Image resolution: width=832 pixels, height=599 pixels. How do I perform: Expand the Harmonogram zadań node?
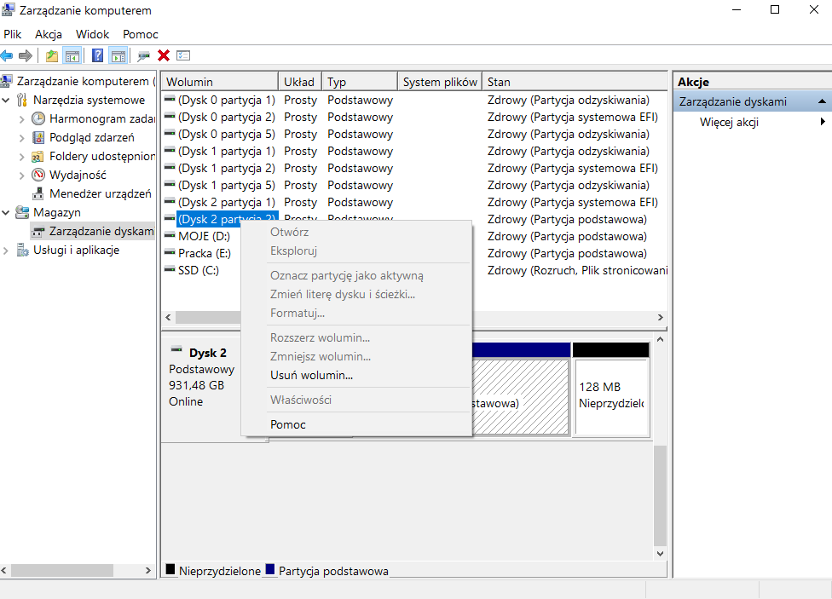pos(22,118)
